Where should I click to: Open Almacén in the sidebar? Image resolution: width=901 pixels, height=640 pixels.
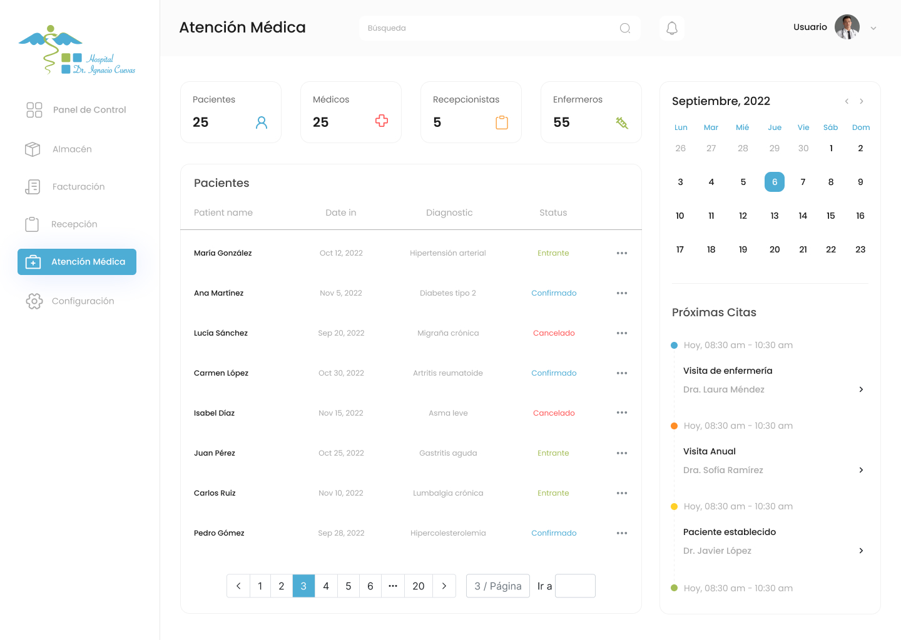(x=72, y=149)
